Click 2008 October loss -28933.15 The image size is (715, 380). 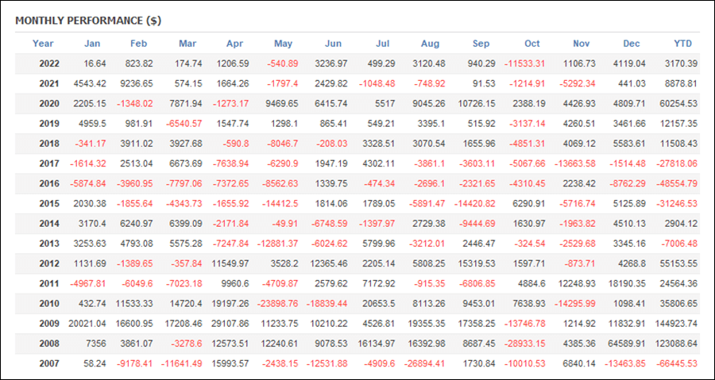(524, 344)
